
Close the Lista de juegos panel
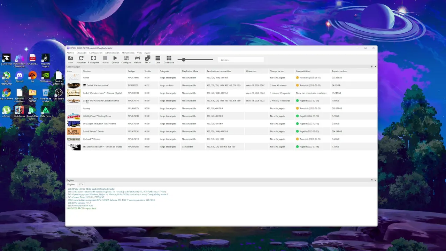tap(375, 67)
